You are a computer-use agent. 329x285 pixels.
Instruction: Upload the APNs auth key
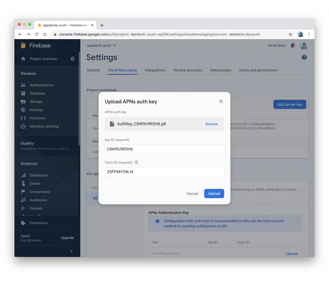coord(214,193)
